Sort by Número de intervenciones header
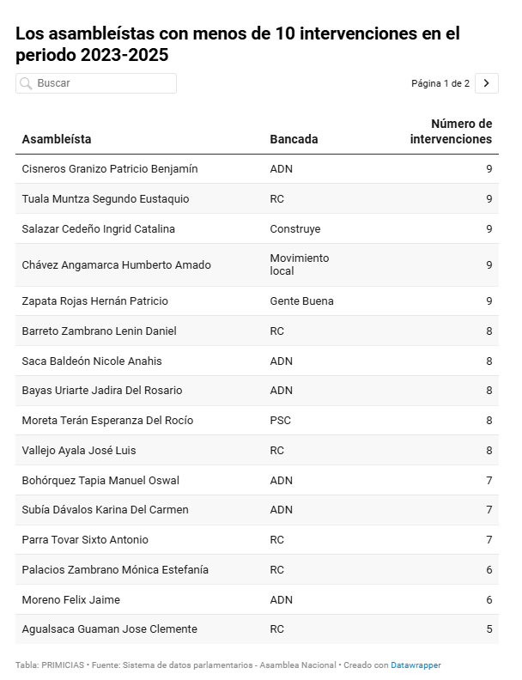 coord(451,131)
